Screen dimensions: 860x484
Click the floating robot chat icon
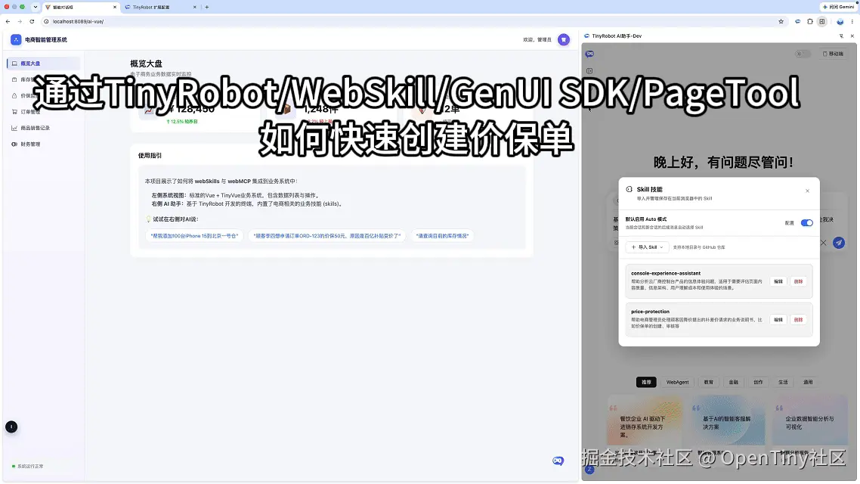click(x=558, y=461)
